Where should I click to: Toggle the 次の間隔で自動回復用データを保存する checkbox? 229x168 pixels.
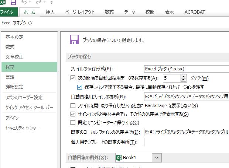pyautogui.click(x=73, y=78)
